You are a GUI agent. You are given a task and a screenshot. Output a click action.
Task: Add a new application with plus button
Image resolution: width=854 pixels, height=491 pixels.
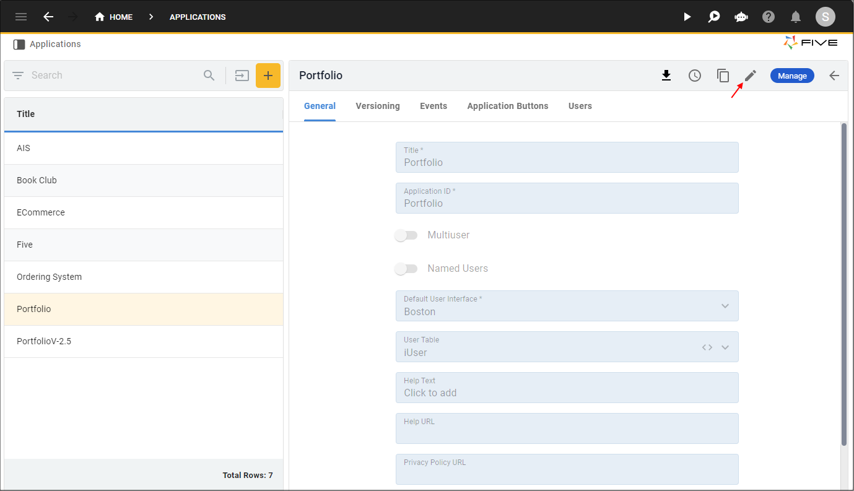coord(268,76)
